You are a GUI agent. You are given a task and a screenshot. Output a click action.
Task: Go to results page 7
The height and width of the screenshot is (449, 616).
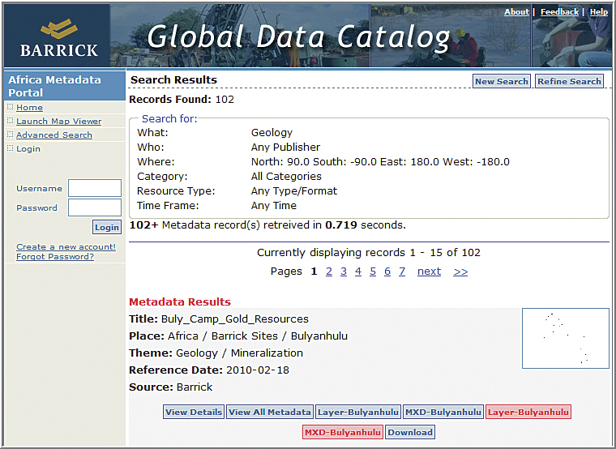click(x=402, y=272)
